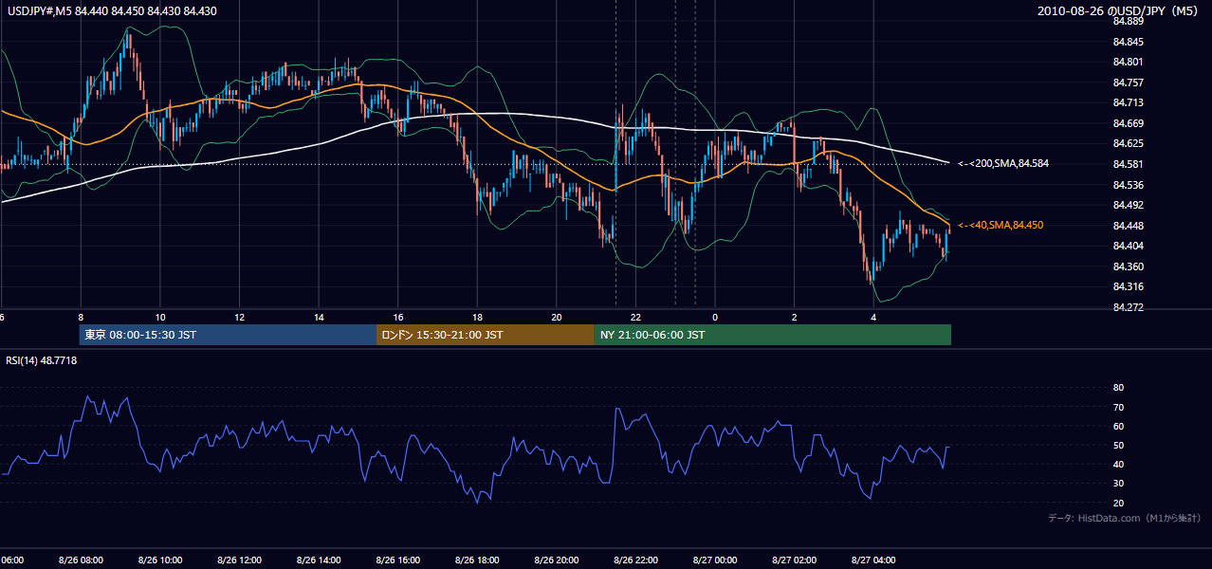Click the 8/26 20:00 time axis label
Screen dimensions: 1212x569
pyautogui.click(x=556, y=560)
